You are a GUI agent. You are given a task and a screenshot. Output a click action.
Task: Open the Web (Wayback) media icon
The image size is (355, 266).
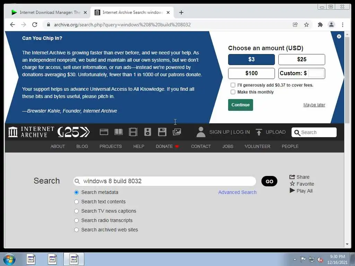[104, 132]
